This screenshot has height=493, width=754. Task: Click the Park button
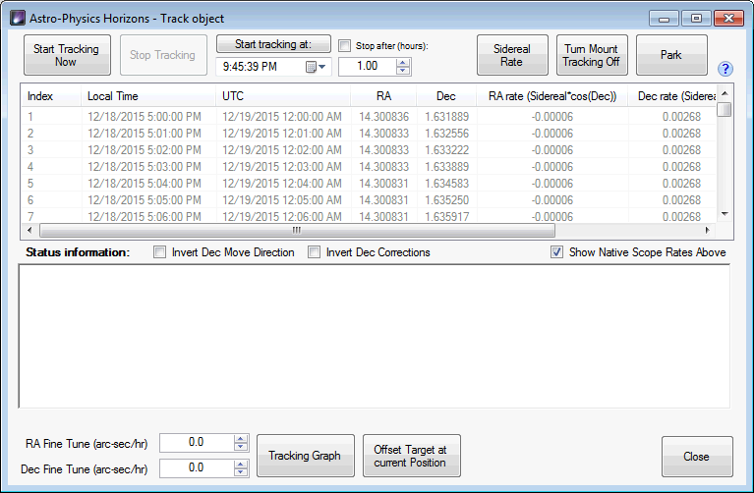pos(671,55)
